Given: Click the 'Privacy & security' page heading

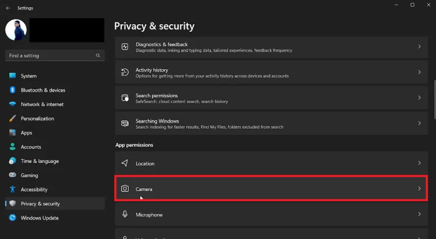Looking at the screenshot, I should 155,26.
